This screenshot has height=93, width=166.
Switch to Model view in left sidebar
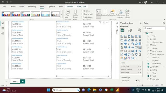(3, 33)
